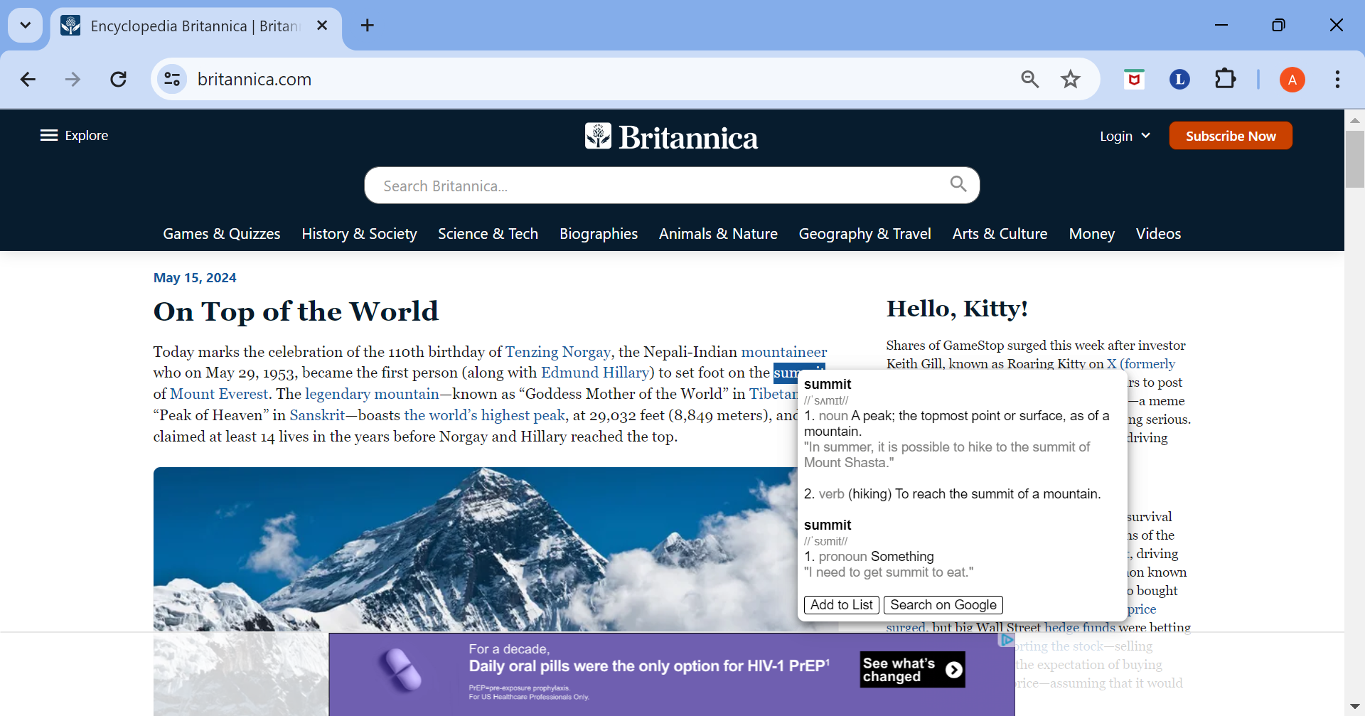Screen dimensions: 1365x716
Task: Bookmark this page with the star icon
Action: coord(1071,79)
